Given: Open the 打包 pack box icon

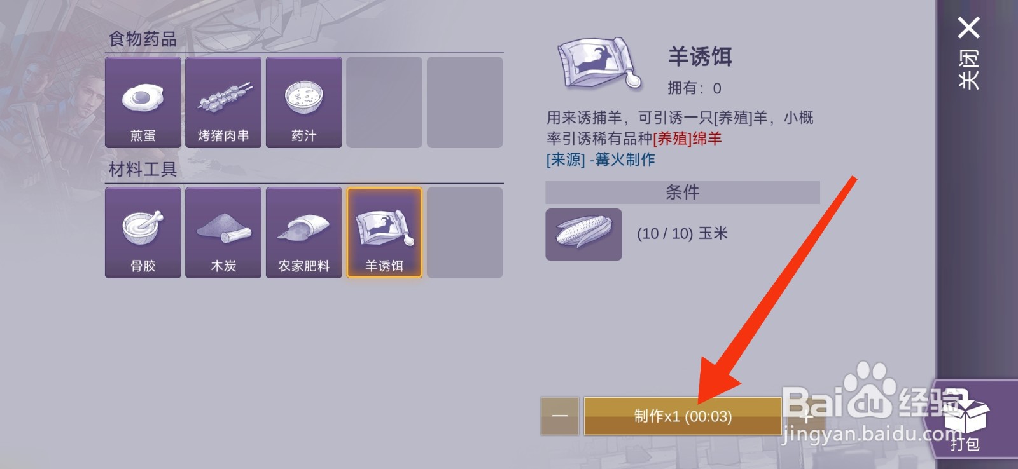Looking at the screenshot, I should (965, 419).
